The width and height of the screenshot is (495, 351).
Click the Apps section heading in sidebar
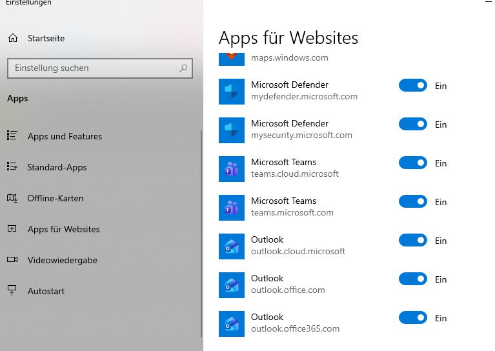click(17, 98)
